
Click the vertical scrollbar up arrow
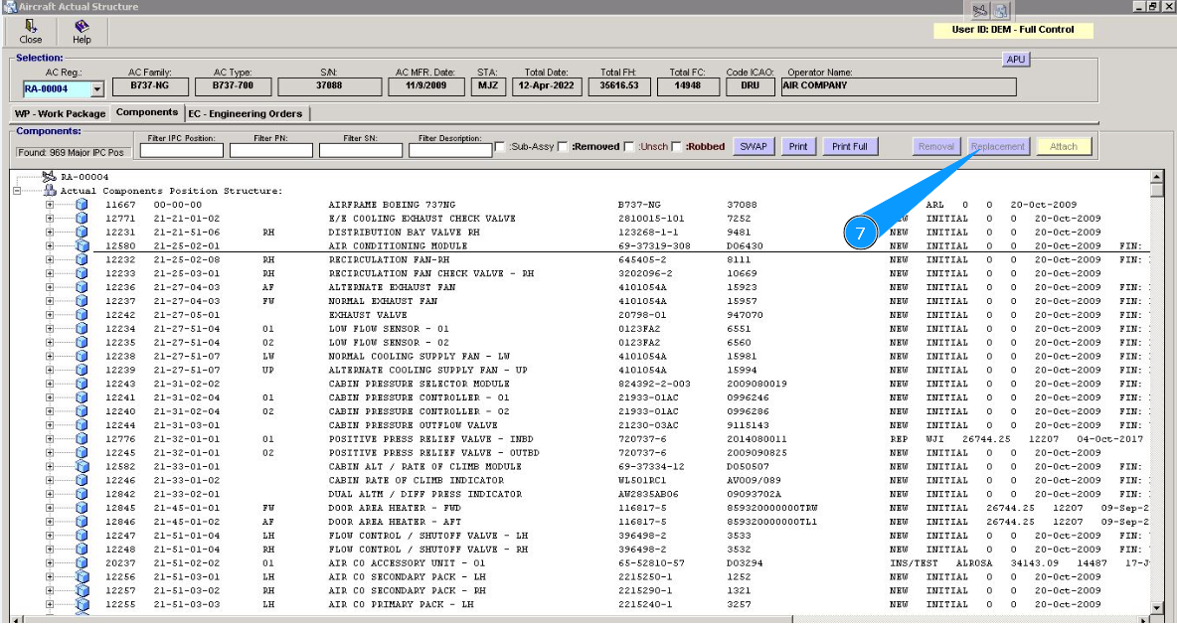1157,177
